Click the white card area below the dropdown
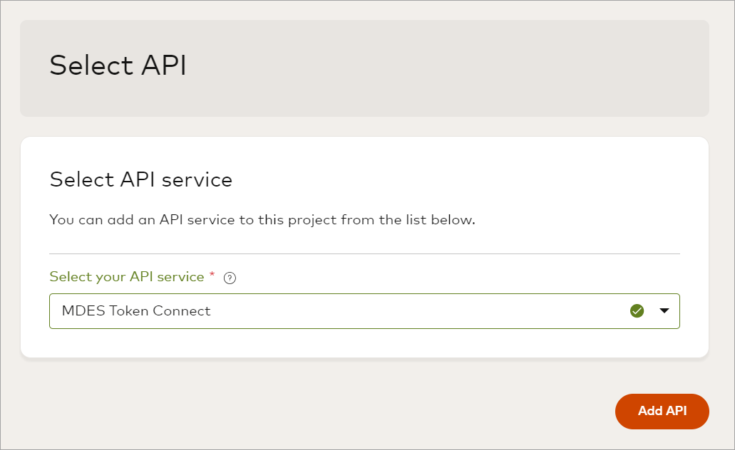This screenshot has width=735, height=450. [x=364, y=343]
